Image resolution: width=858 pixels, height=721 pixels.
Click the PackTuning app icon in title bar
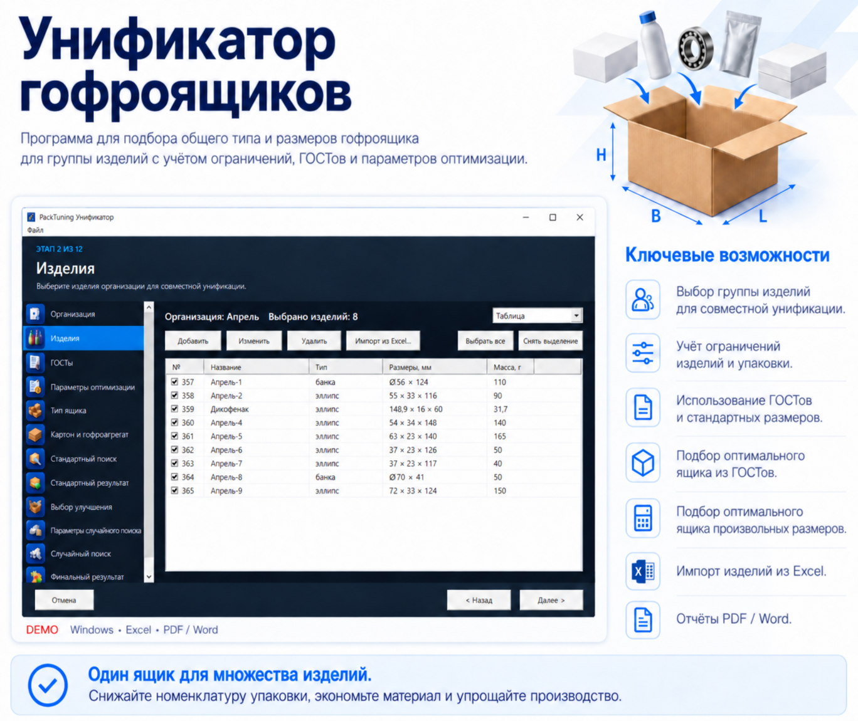click(31, 217)
